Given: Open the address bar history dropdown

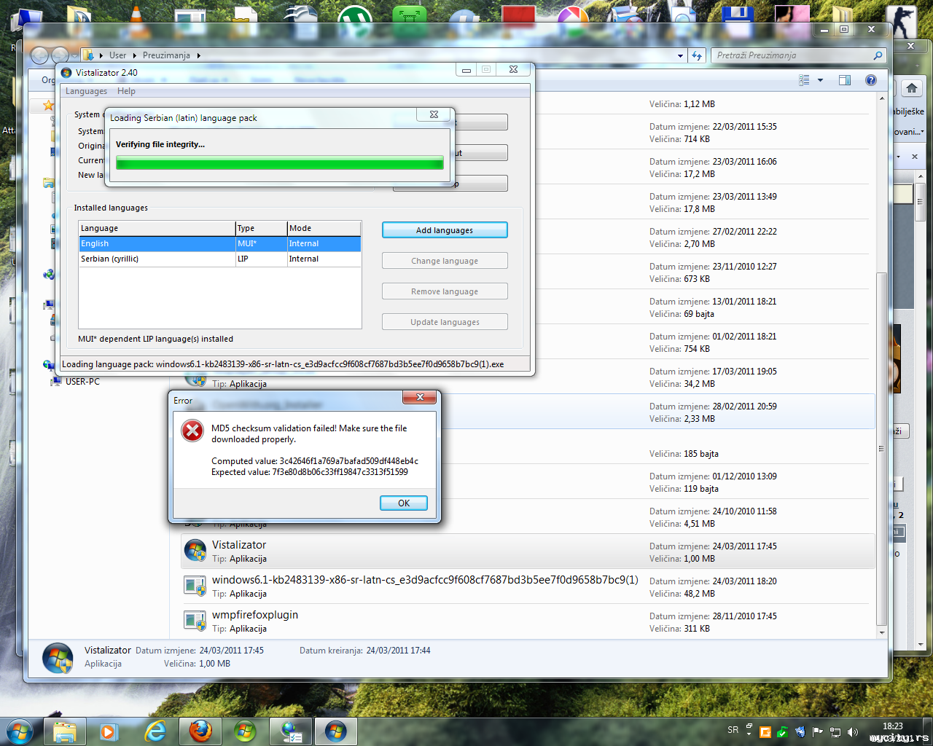Looking at the screenshot, I should coord(681,55).
